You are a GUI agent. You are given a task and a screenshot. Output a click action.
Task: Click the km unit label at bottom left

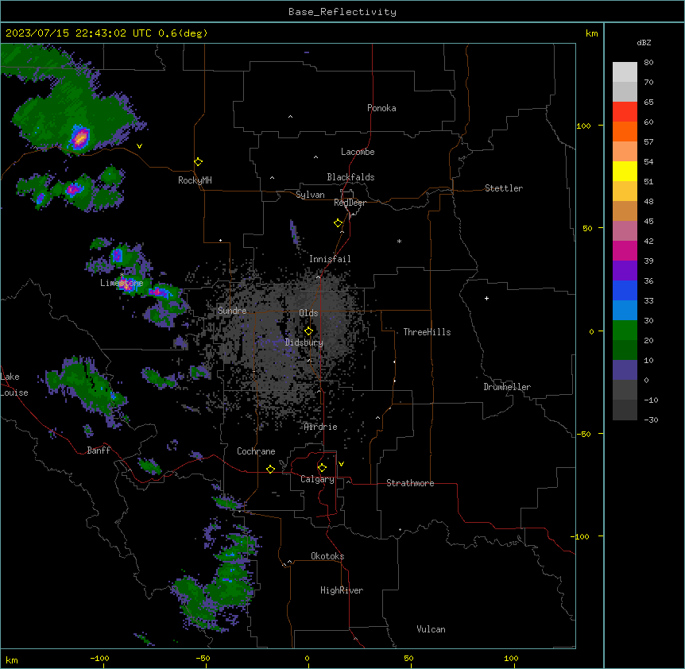point(11,660)
